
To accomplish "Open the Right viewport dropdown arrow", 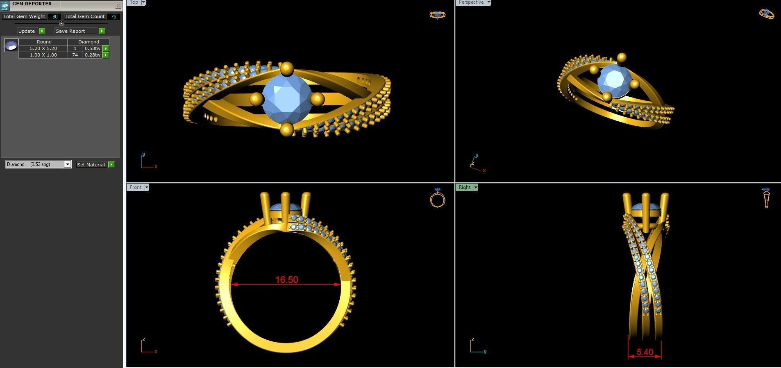I will tap(476, 187).
